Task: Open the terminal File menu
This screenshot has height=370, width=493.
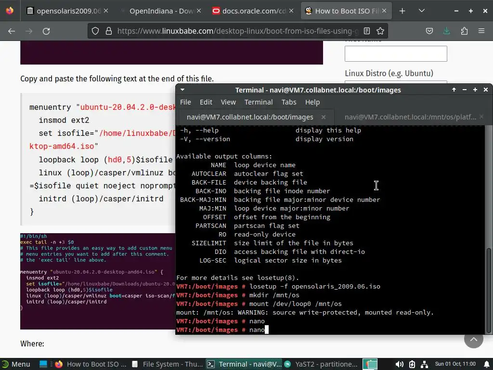Action: tap(185, 102)
